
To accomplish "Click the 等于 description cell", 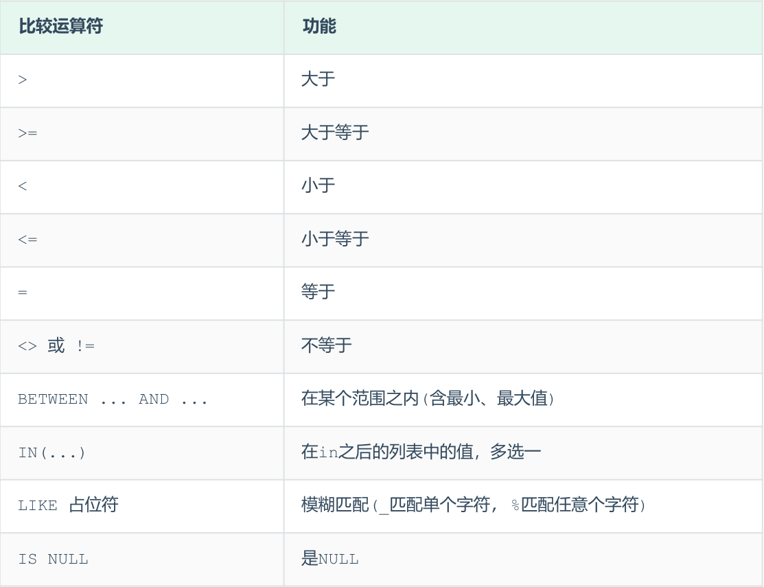I will pyautogui.click(x=319, y=292).
